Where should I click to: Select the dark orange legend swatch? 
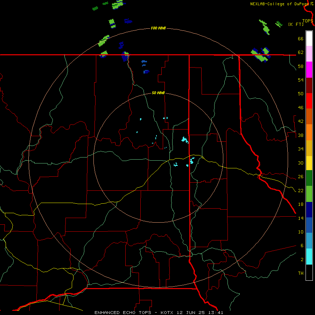pyautogui.click(x=309, y=117)
